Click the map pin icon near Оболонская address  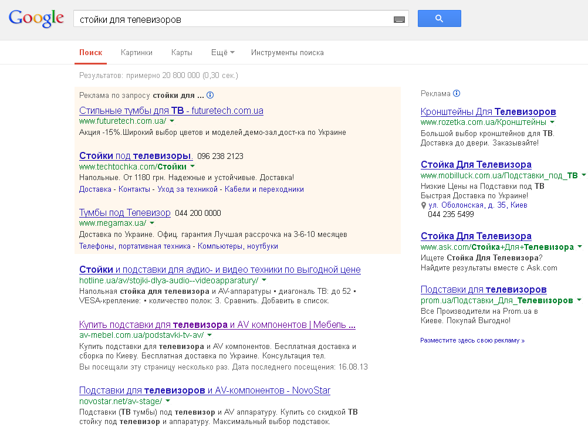click(424, 205)
